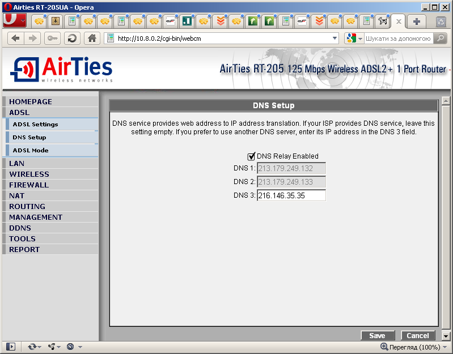The width and height of the screenshot is (453, 354).
Task: Open the NAT menu section
Action: click(x=50, y=195)
